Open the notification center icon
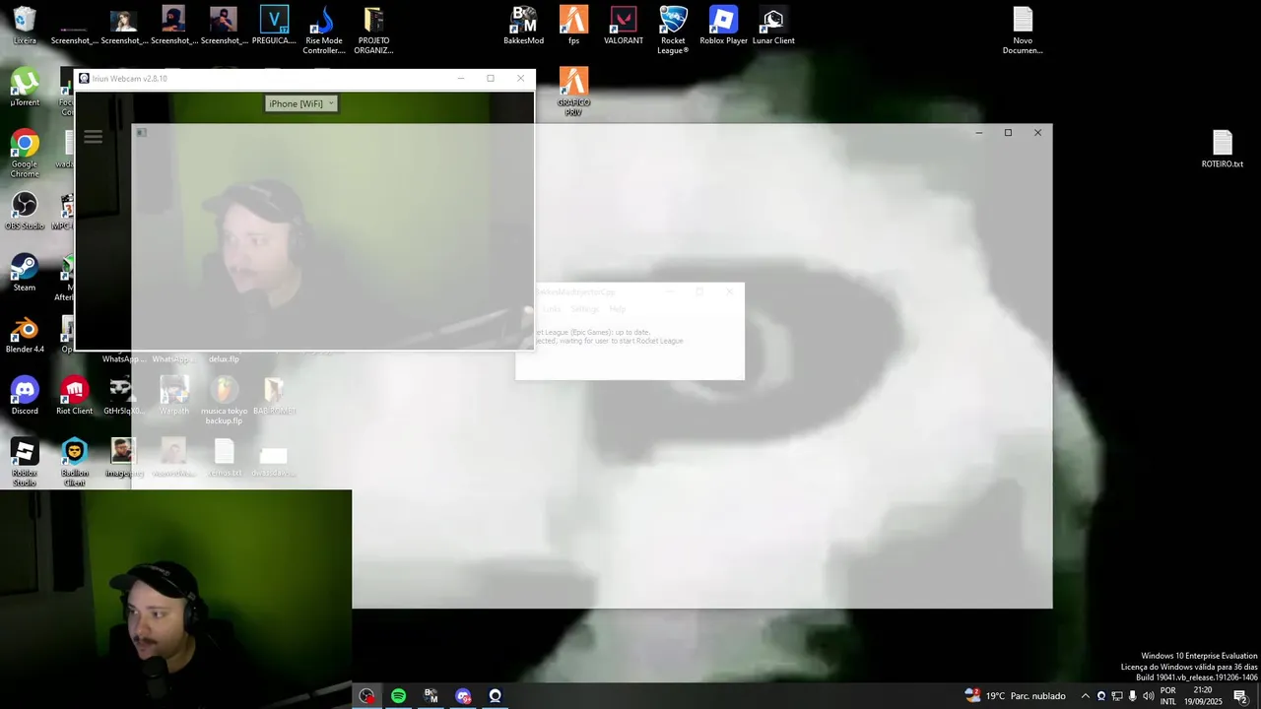Viewport: 1261px width, 709px height. pos(1240,696)
